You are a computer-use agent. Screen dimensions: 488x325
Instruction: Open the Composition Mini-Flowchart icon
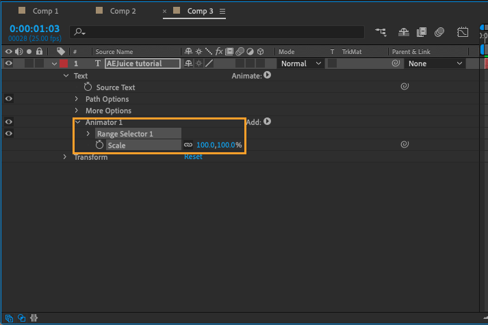(381, 32)
